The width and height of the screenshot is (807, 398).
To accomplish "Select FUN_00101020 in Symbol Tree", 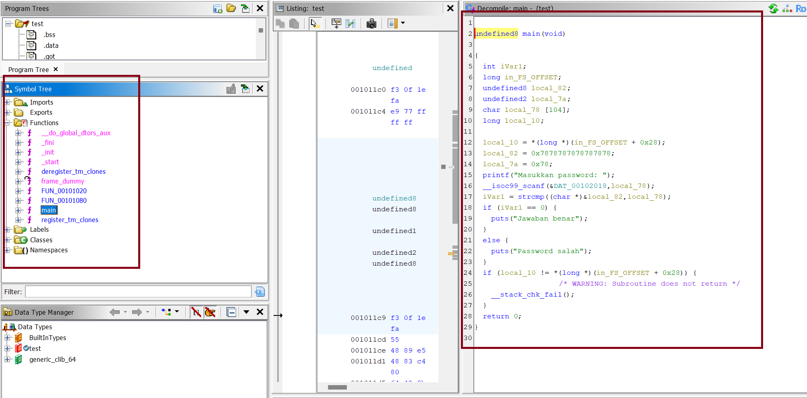I will pyautogui.click(x=64, y=191).
